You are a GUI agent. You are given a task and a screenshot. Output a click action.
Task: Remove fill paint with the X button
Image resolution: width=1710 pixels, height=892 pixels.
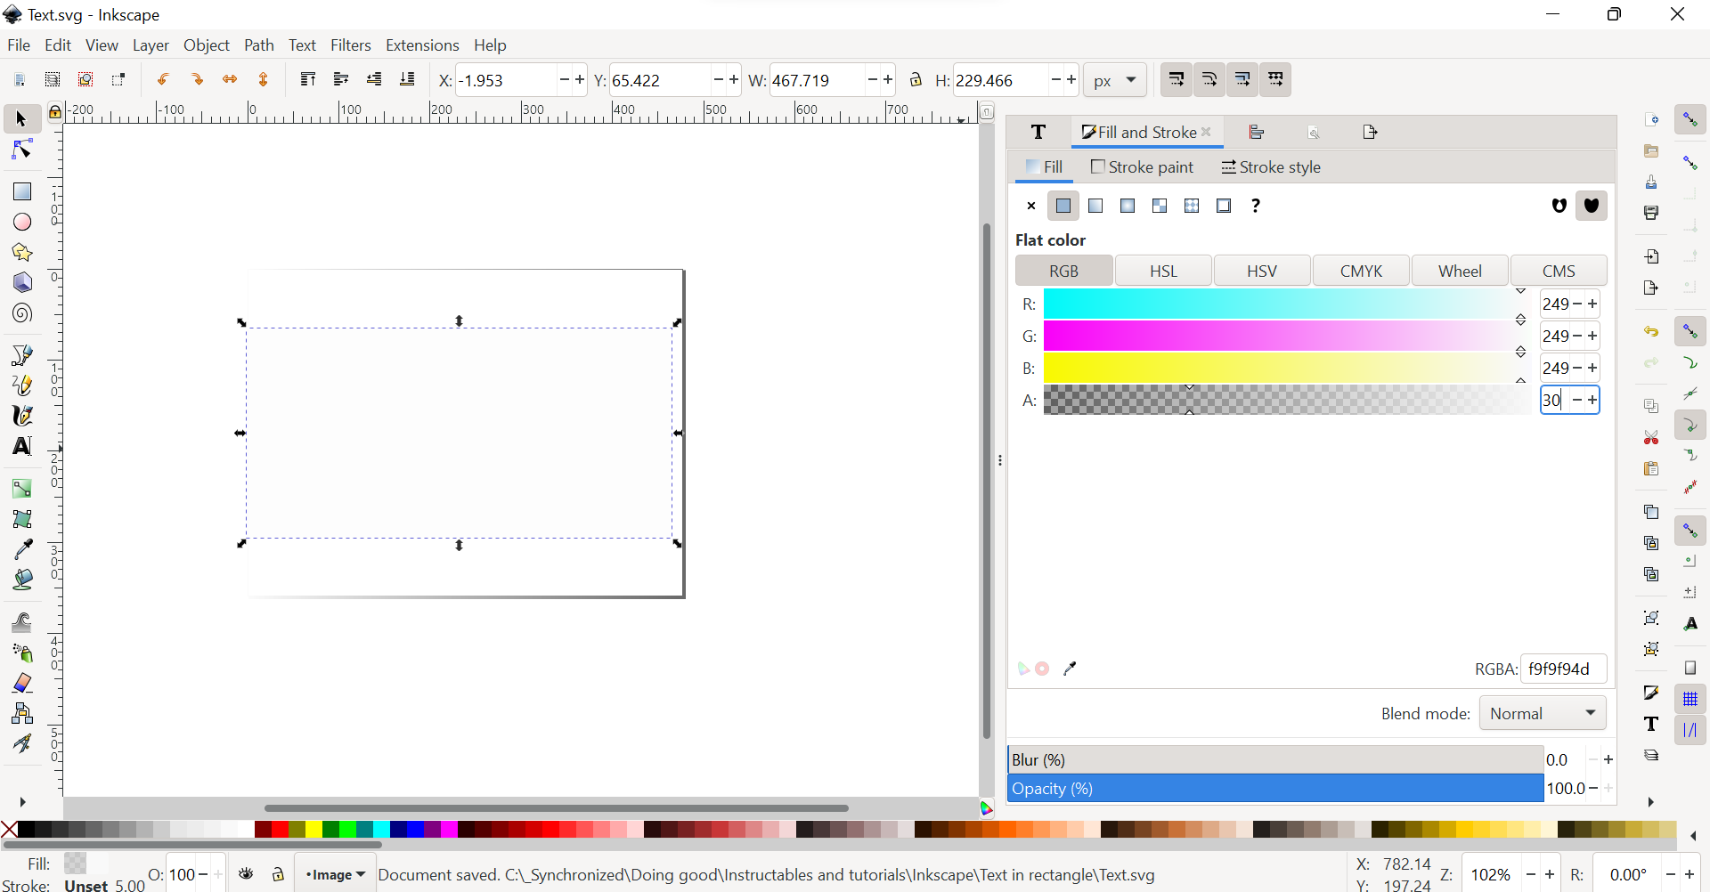1030,206
